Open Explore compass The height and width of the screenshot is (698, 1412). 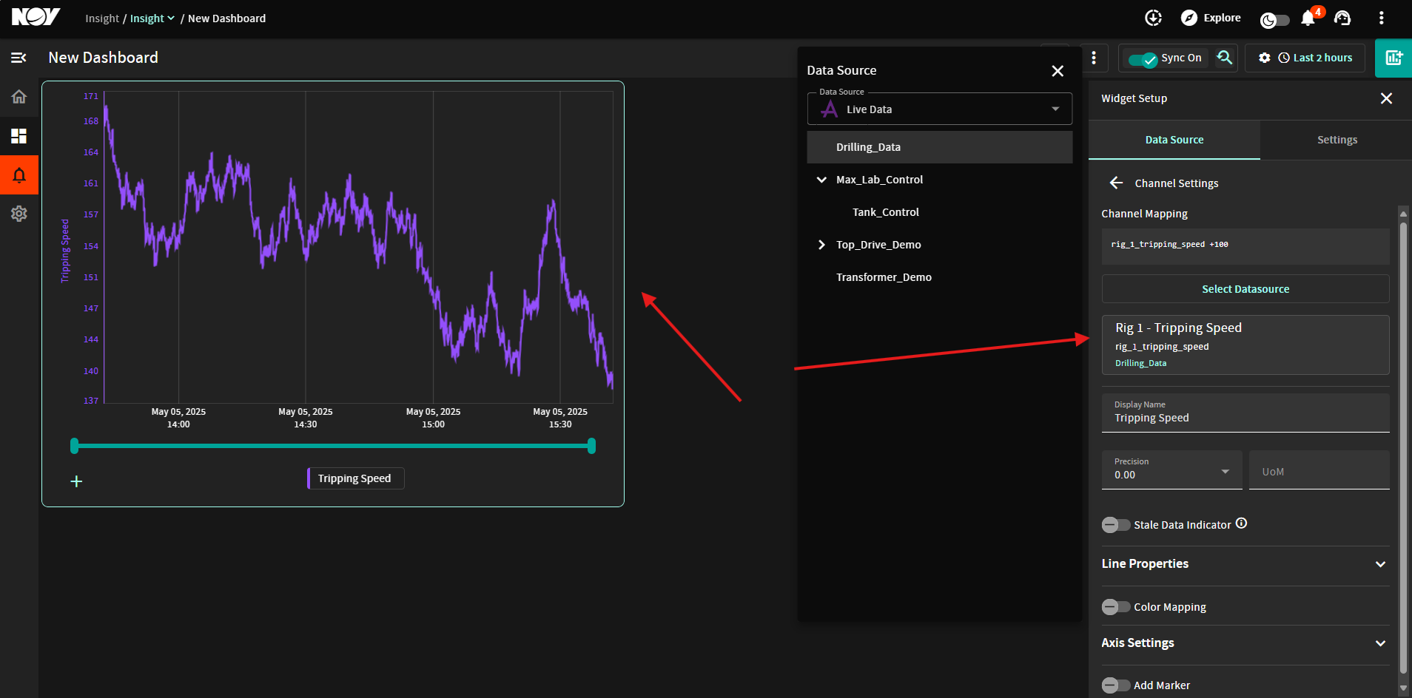click(1211, 18)
